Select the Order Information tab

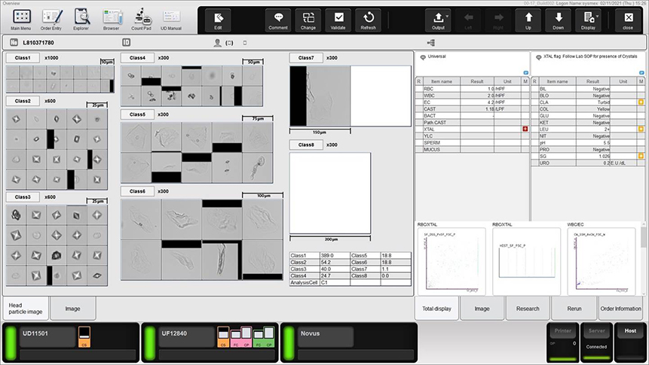point(620,308)
